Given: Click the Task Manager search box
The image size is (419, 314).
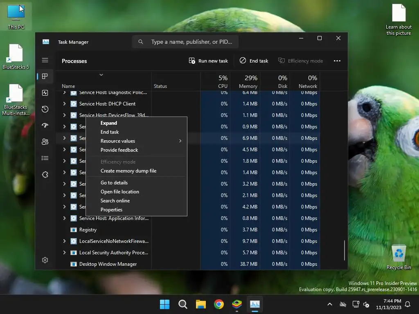Looking at the screenshot, I should click(185, 42).
